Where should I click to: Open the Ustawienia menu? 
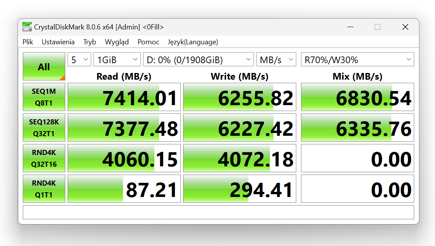58,42
